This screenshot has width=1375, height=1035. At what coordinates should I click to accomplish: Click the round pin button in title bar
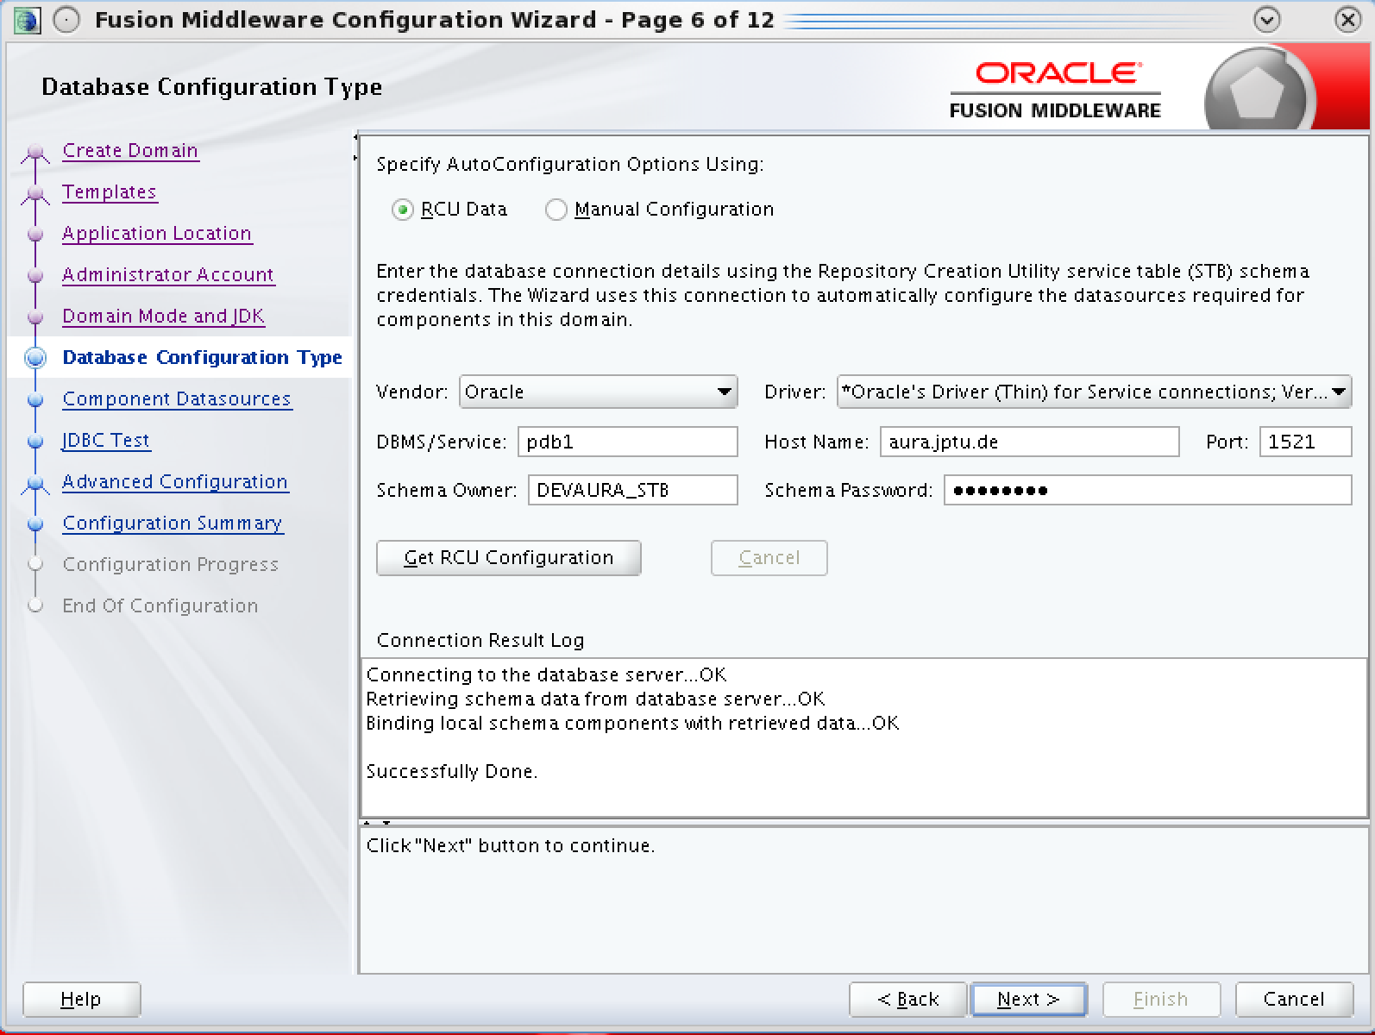click(x=66, y=20)
